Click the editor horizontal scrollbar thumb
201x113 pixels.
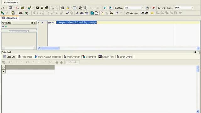point(50,48)
